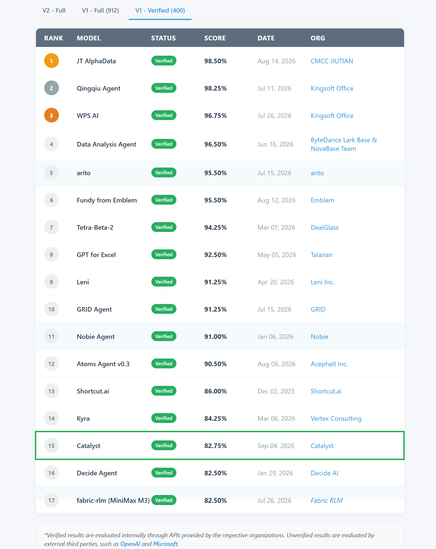Open the Emblem organization link
Image resolution: width=436 pixels, height=549 pixels.
point(322,200)
